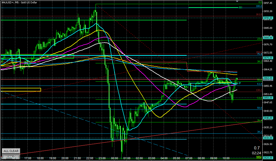Click the ALL CLEAR button
Screen dimensions: 276x161
(x=11, y=151)
